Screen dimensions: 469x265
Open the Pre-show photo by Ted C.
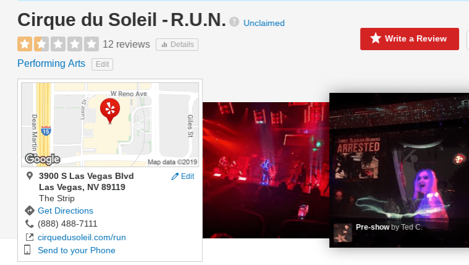[399, 170]
